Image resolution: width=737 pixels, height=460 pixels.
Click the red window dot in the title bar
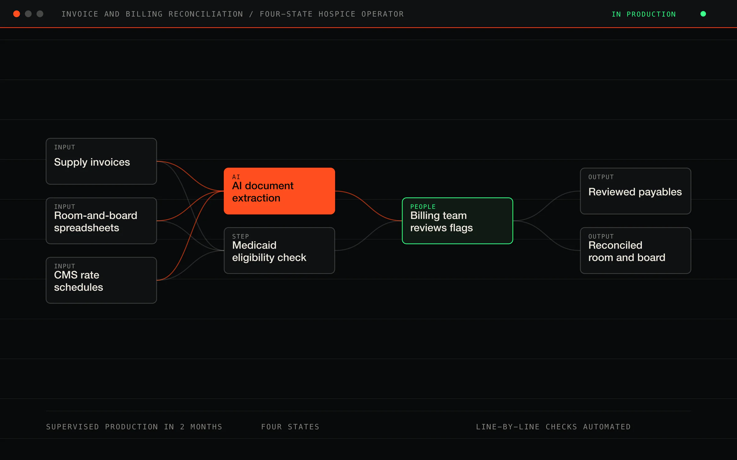[x=17, y=14]
